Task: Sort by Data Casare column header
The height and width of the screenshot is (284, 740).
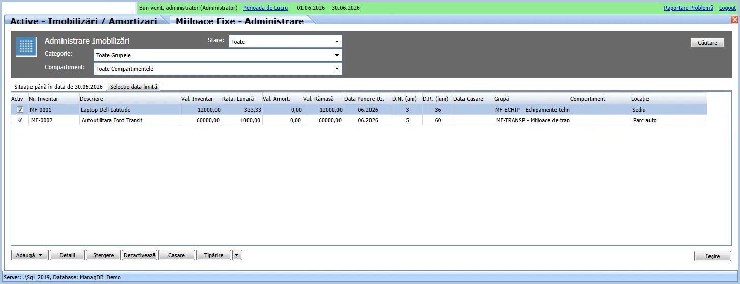Action: (x=473, y=99)
